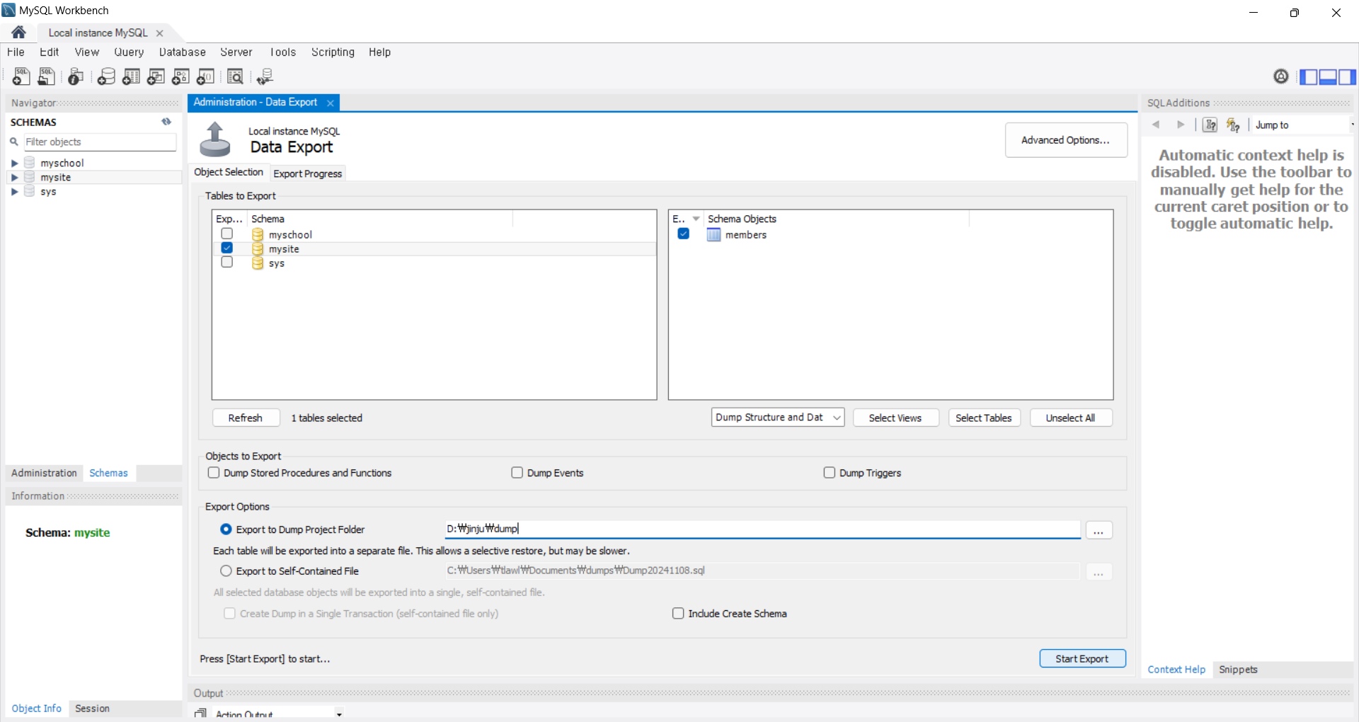This screenshot has height=722, width=1359.
Task: Switch to the Session tab
Action: [x=92, y=709]
